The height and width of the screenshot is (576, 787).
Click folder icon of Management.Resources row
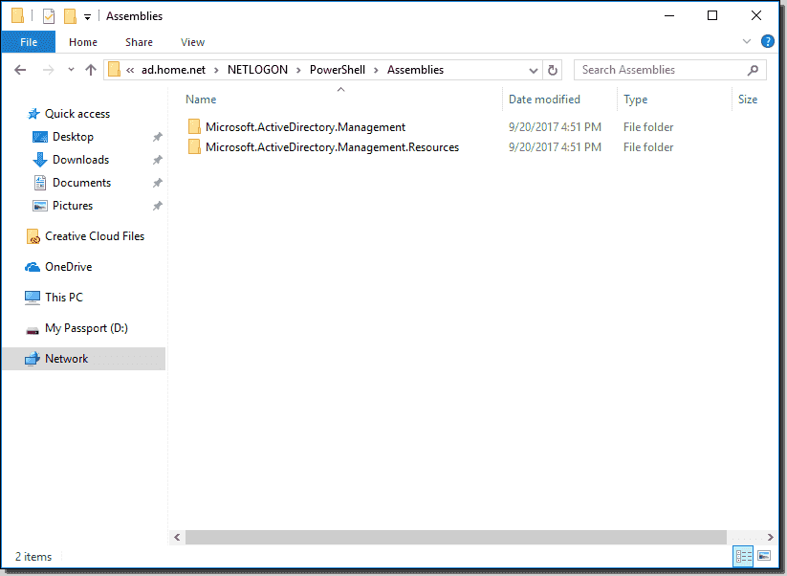(194, 146)
